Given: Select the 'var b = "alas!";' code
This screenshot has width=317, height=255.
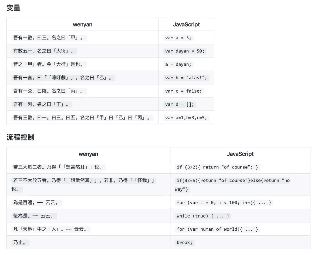Looking at the screenshot, I should click(x=186, y=78).
